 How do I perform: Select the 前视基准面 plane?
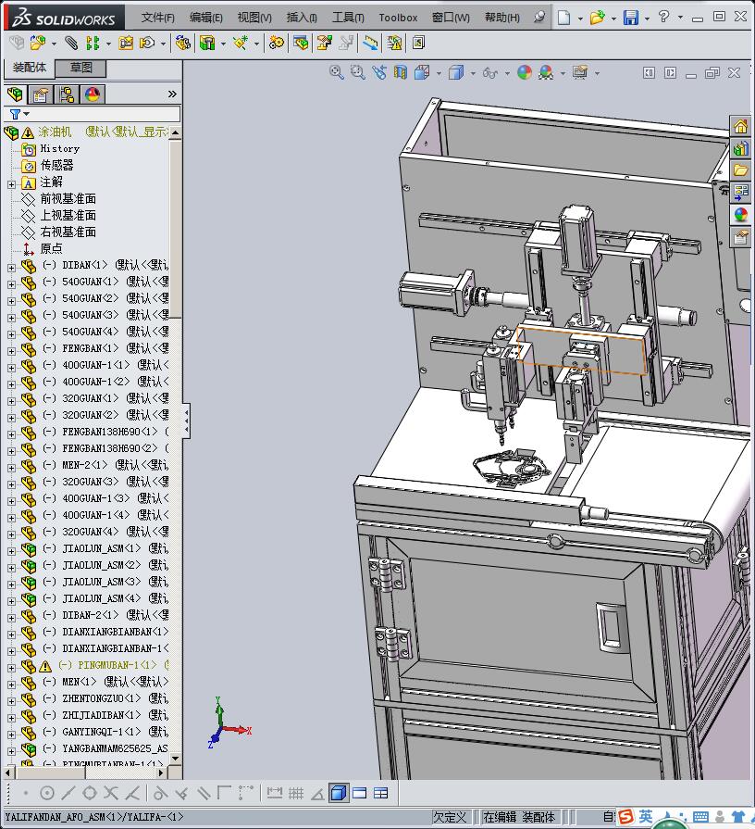point(68,199)
